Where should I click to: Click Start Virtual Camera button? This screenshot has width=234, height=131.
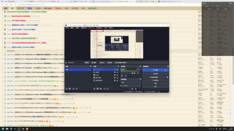pyautogui.click(x=154, y=77)
